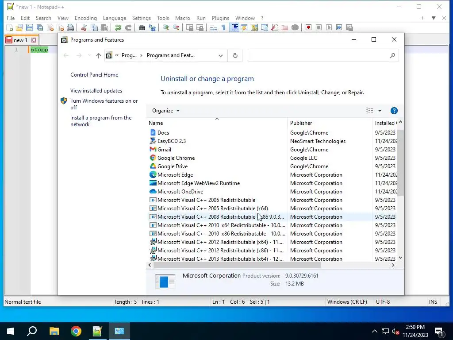Toggle Show indent guide toolbar button
The image size is (453, 340).
(234, 28)
